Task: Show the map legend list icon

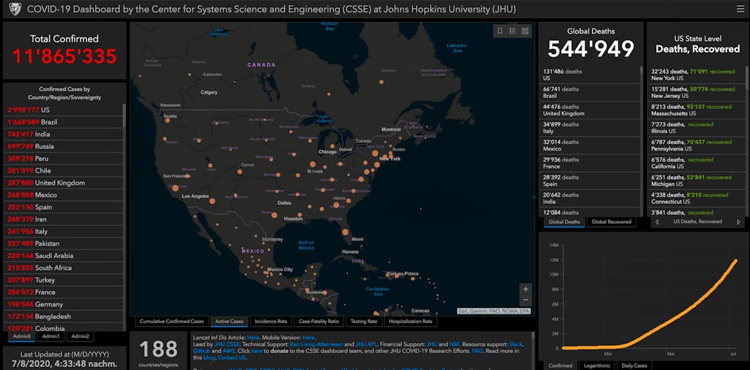Action: click(x=512, y=31)
